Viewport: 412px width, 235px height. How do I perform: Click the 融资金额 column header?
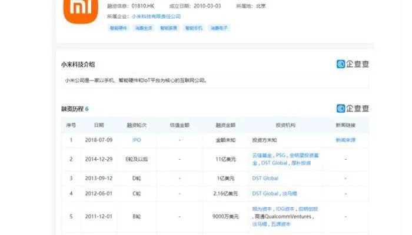pyautogui.click(x=225, y=125)
